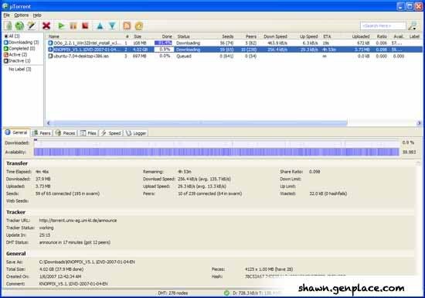Select the Completed (0) category

point(19,48)
